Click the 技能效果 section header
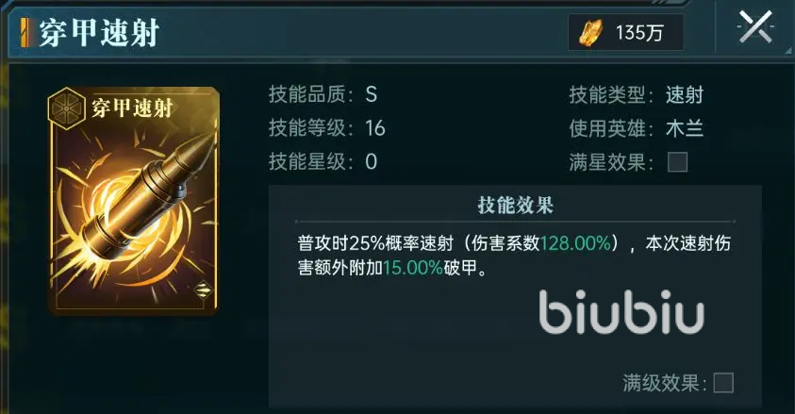Viewport: 795px width, 414px height. point(515,206)
